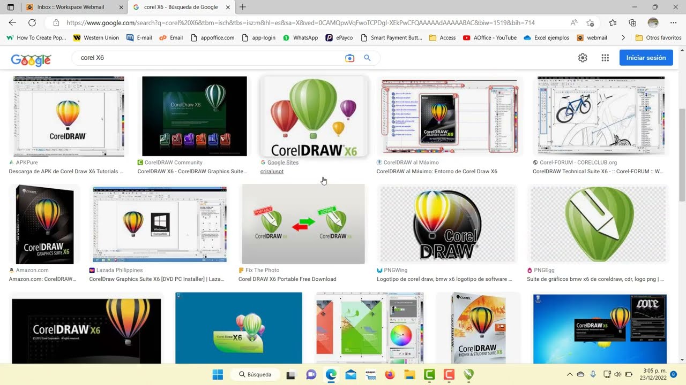
Task: Go to the Google logo homepage
Action: point(31,59)
